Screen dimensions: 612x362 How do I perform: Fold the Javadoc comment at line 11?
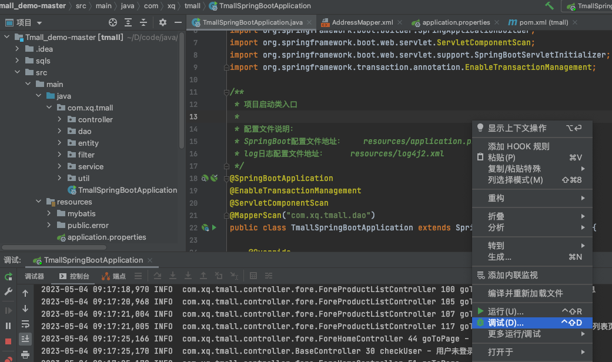pos(226,92)
